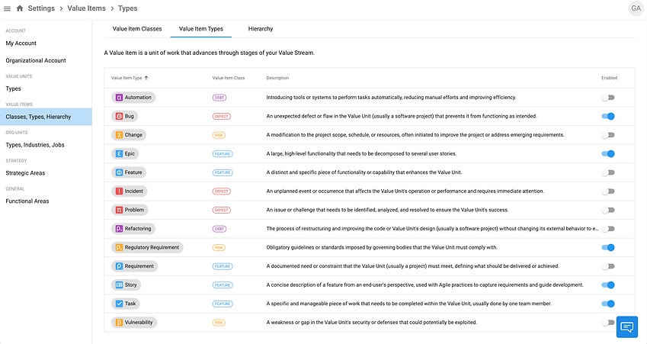Viewport: 647px width, 344px height.
Task: Click the Story description text
Action: pos(424,285)
